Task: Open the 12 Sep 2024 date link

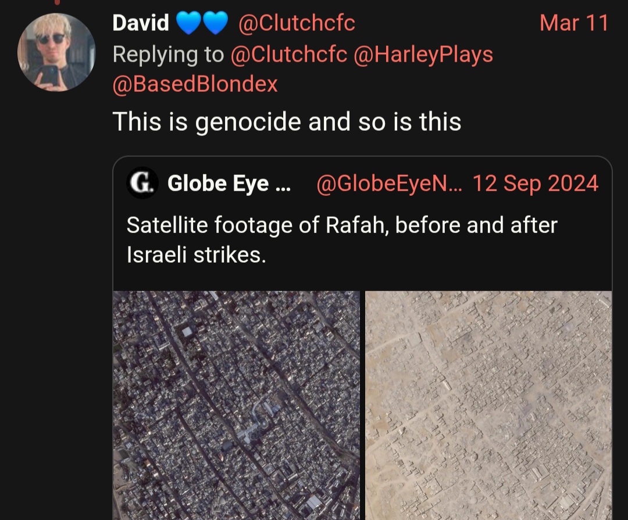Action: pos(535,184)
